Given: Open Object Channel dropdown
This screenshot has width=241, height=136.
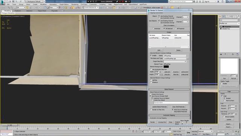Looking at the screenshot, I should (185, 17).
